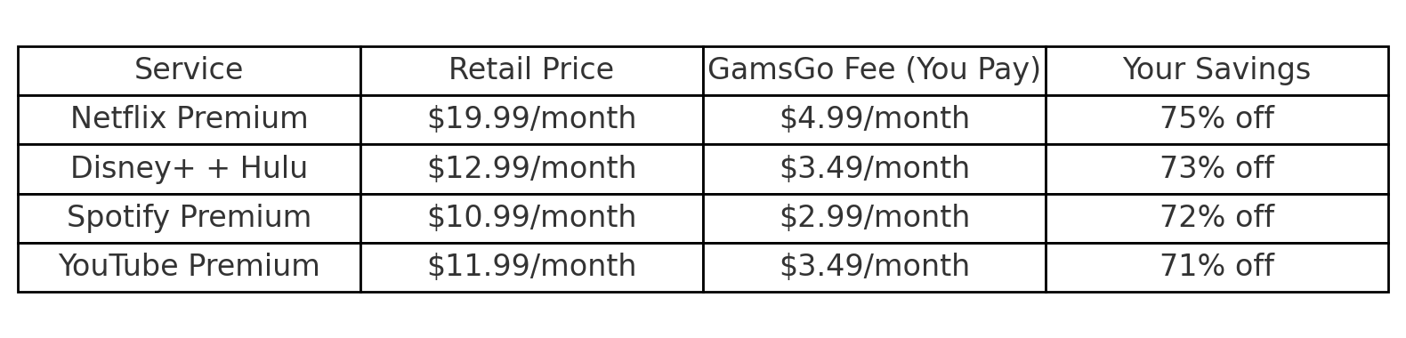Select YouTube Premium's $3.49/month fee cell

874,267
